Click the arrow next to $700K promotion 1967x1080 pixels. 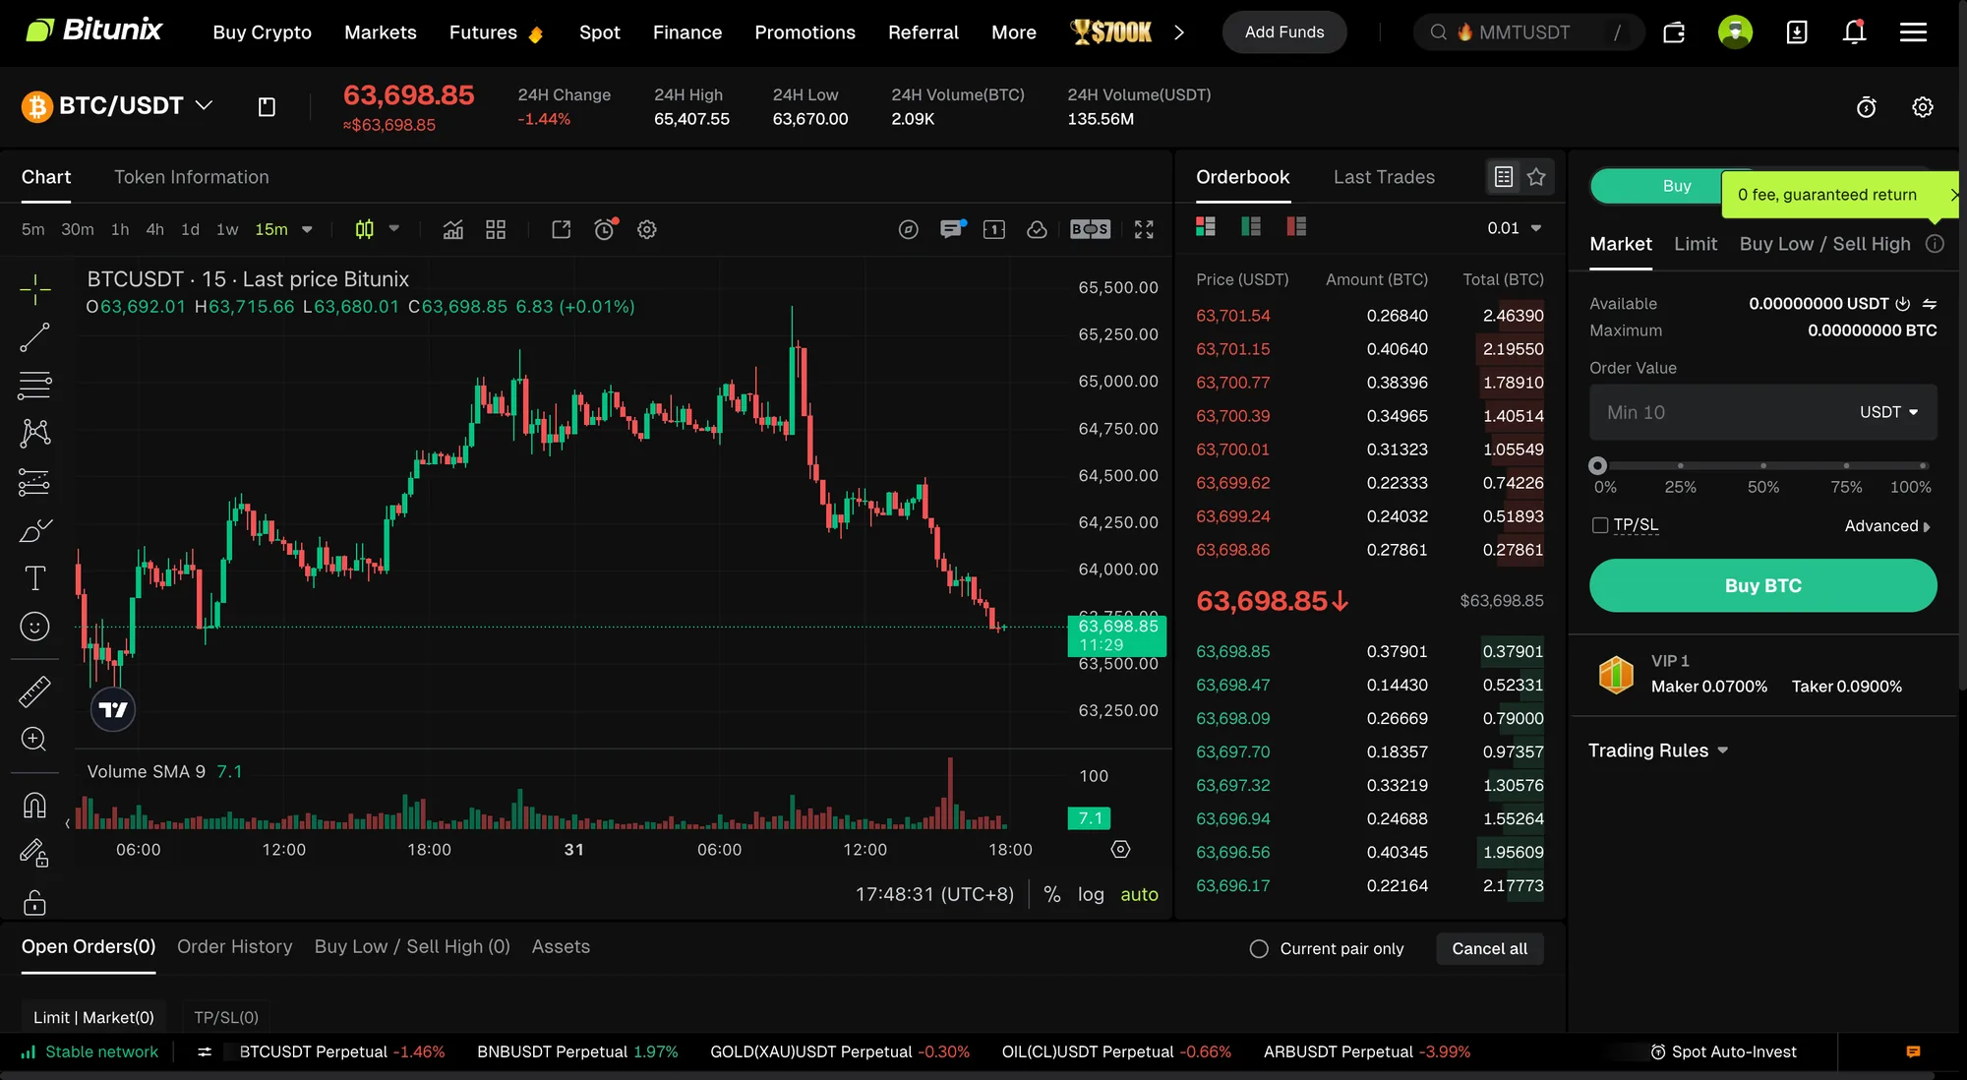(1179, 32)
